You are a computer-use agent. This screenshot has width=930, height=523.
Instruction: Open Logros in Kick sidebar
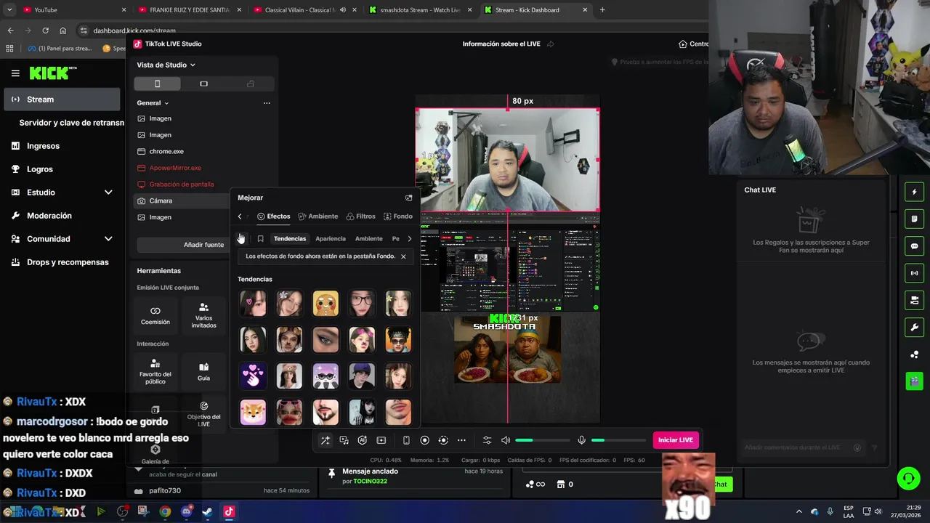[62, 169]
